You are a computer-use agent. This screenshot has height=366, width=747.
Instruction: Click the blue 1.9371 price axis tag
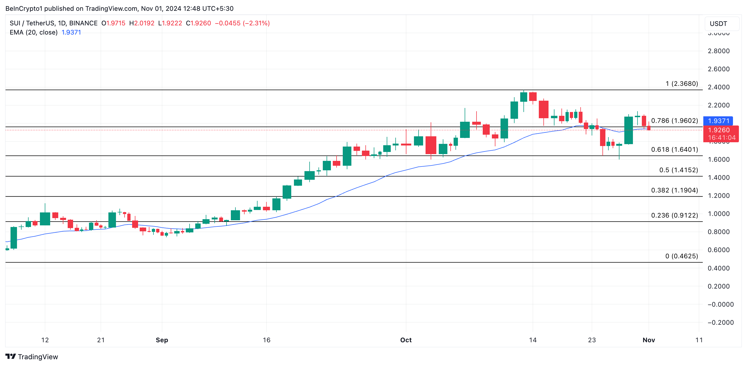[x=718, y=121]
